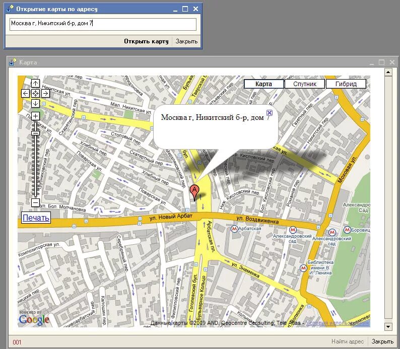Zoom in with the plus button

pos(35,116)
